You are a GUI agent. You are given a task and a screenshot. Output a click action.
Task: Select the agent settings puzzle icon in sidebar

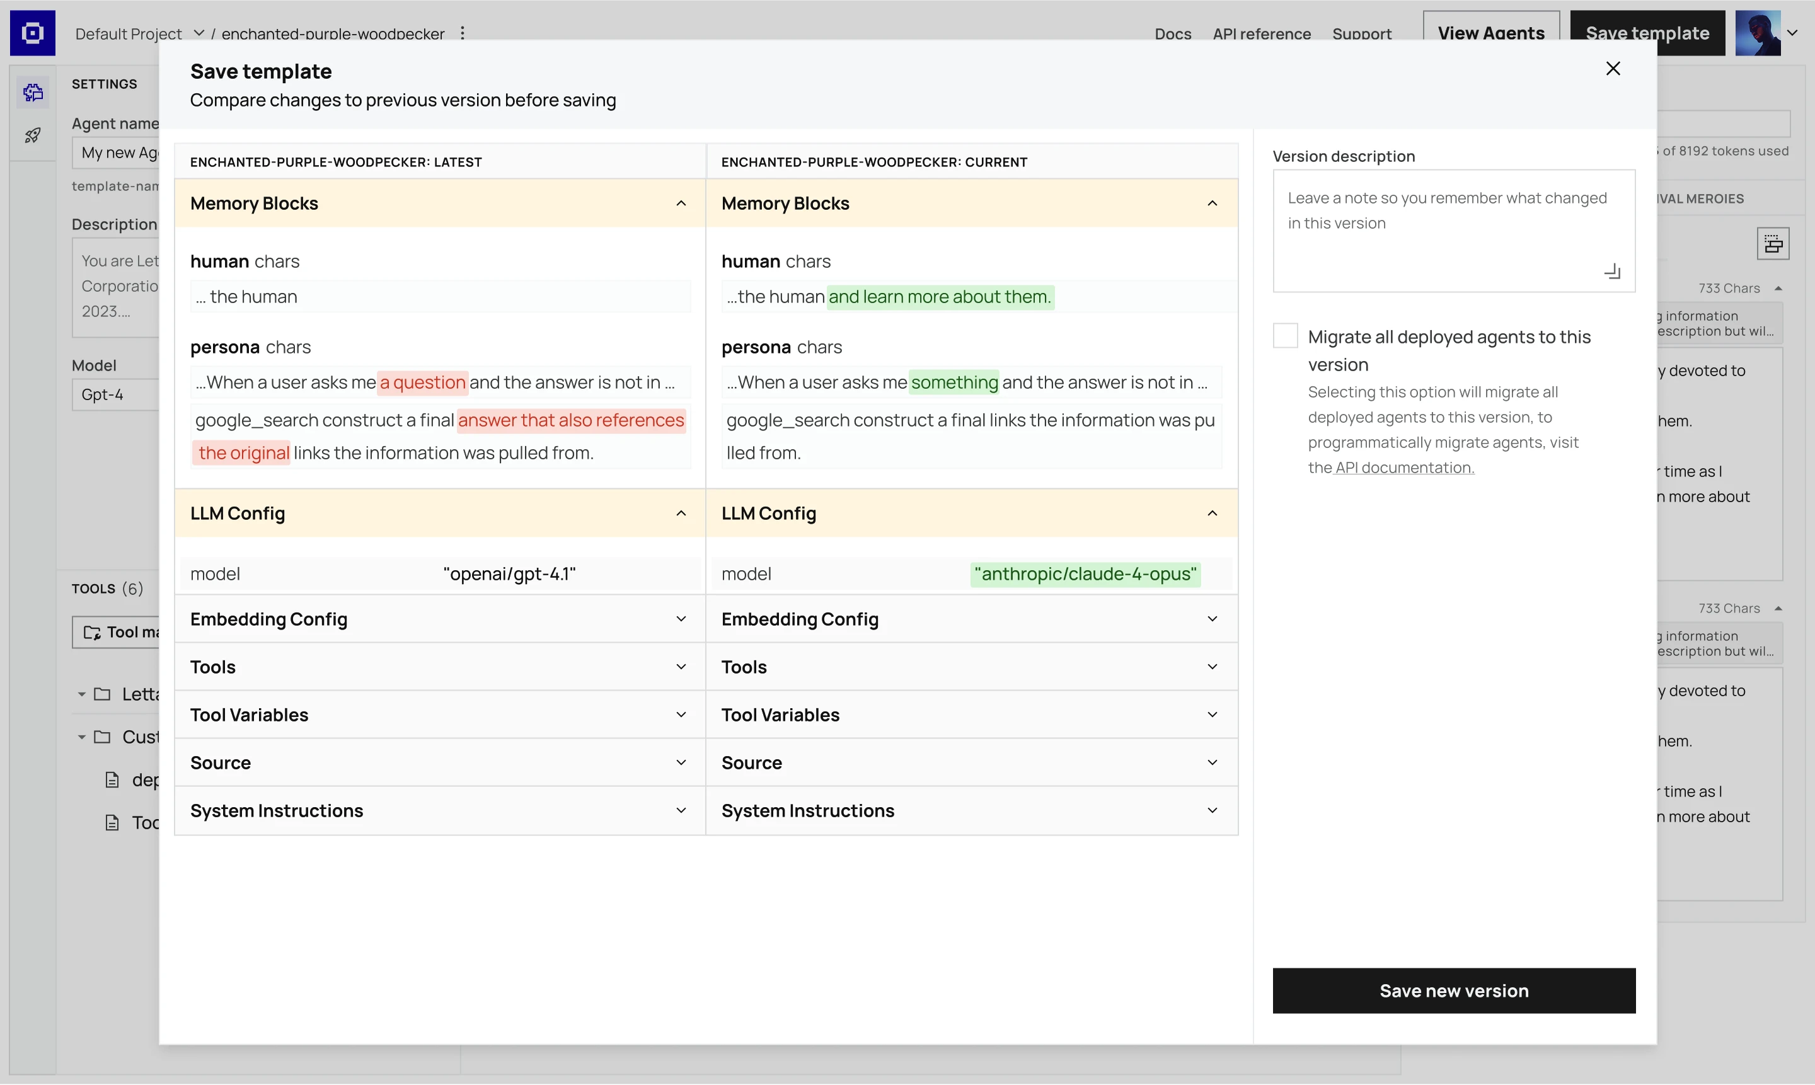[33, 92]
